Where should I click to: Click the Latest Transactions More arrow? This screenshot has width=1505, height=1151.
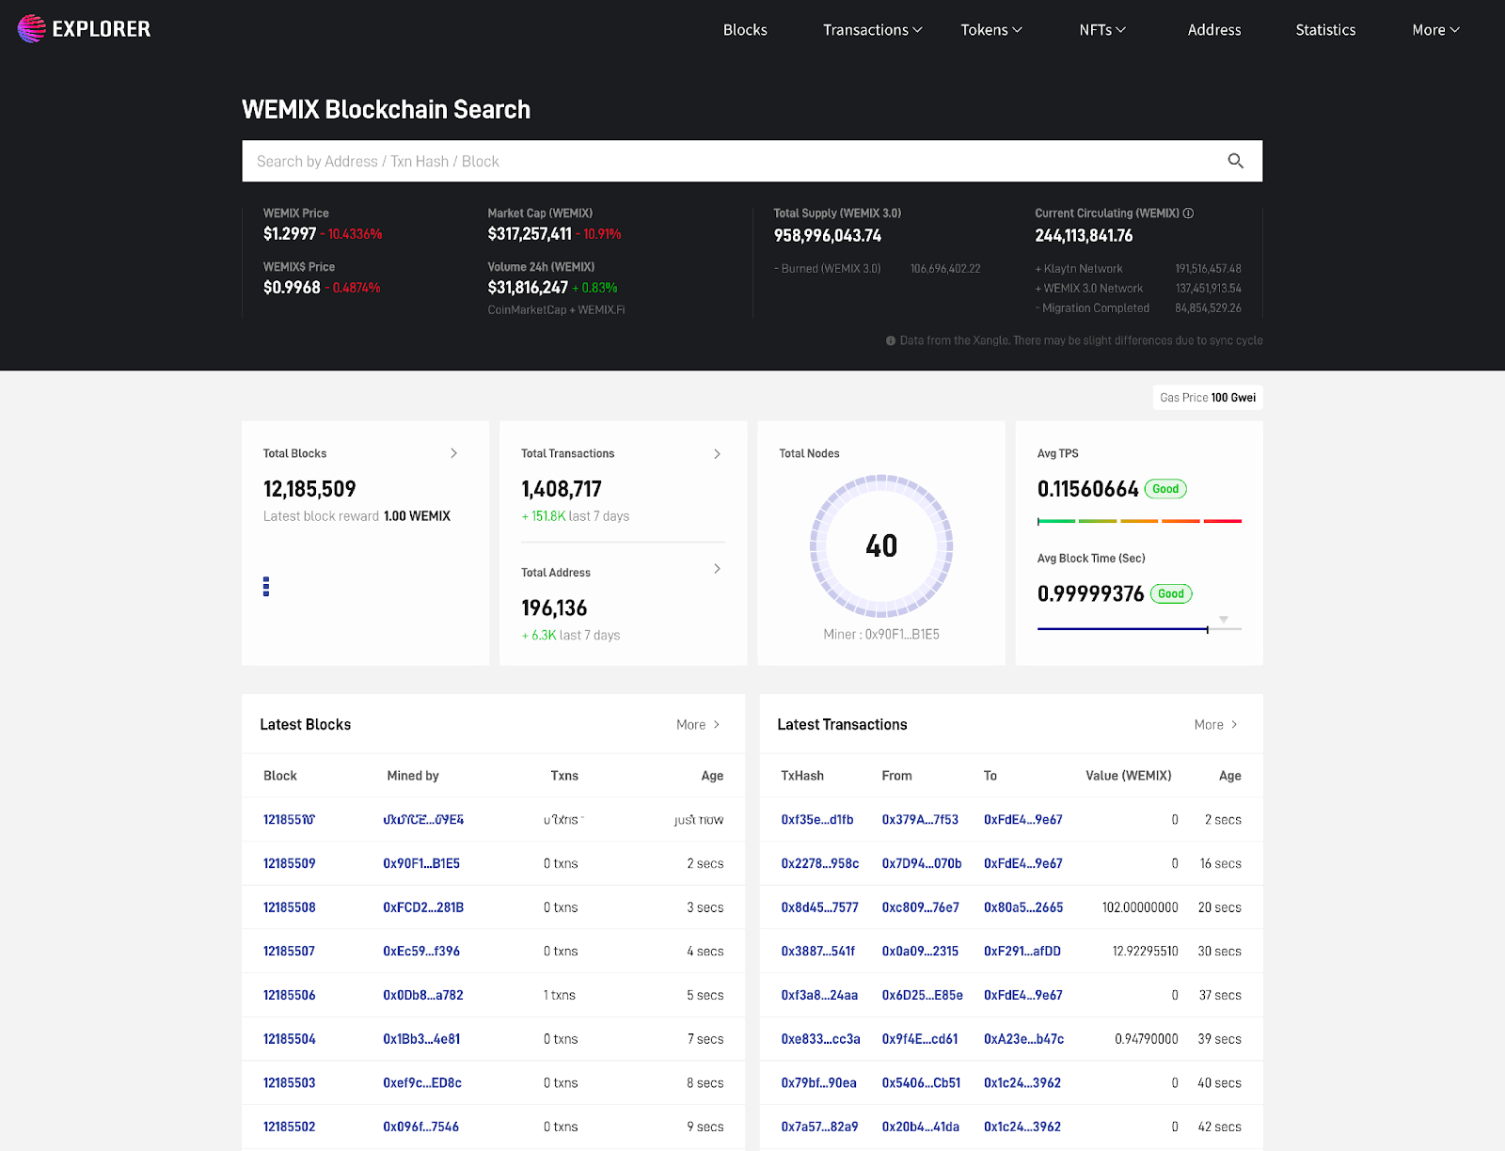1234,724
